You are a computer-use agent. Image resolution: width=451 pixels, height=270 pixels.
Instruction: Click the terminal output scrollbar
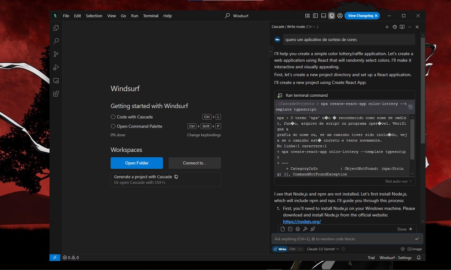[412, 138]
